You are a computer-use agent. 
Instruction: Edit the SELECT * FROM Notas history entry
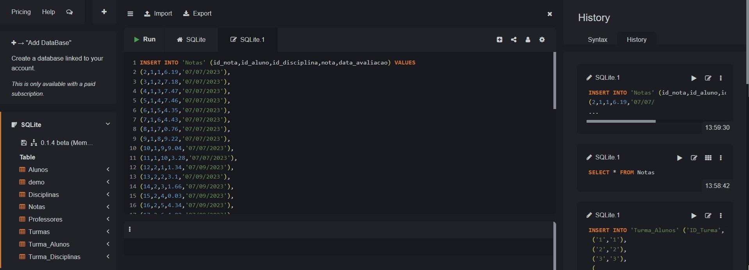tap(694, 158)
